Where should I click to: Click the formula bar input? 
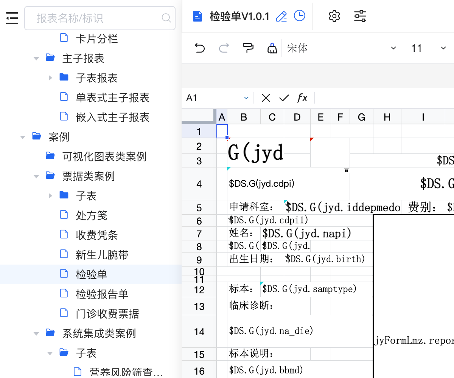coord(384,98)
